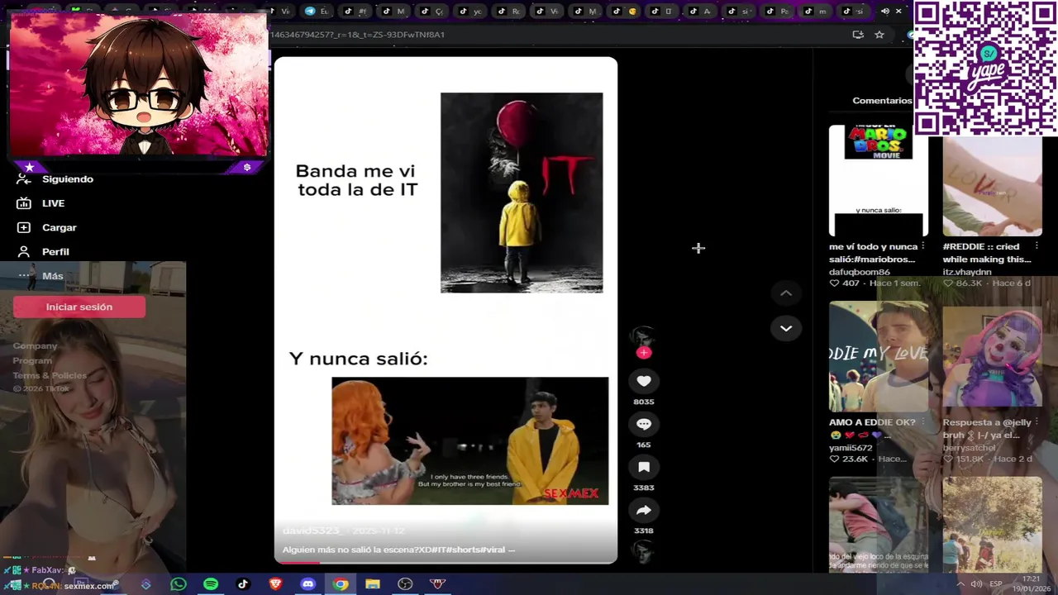Go to the previous video with the up chevron

click(786, 293)
